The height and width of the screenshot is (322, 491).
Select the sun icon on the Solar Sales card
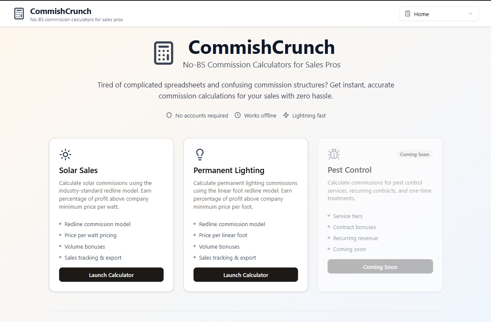65,154
